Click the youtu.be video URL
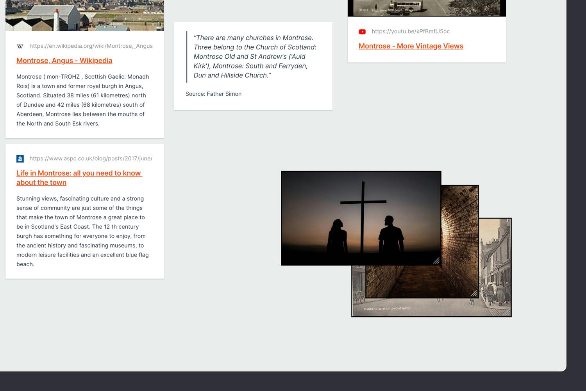 (410, 32)
